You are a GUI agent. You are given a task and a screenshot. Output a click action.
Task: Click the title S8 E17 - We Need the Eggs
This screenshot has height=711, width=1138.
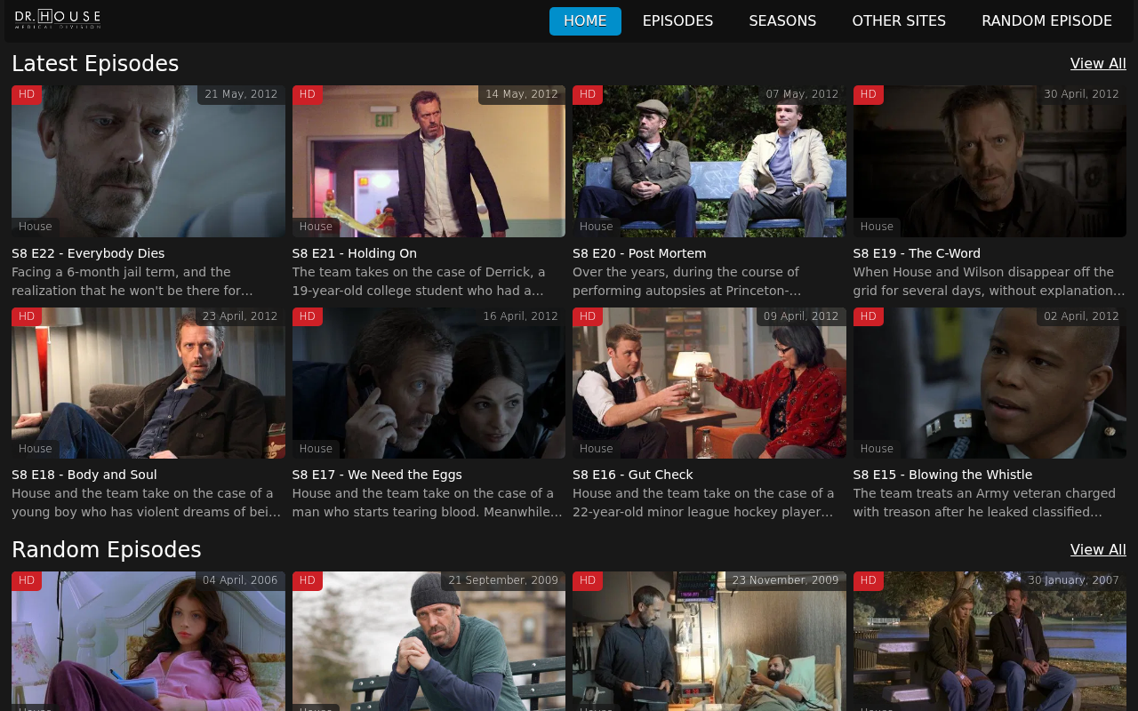pyautogui.click(x=377, y=475)
